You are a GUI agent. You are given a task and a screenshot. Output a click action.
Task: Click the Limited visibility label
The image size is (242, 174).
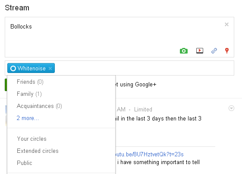[143, 109]
